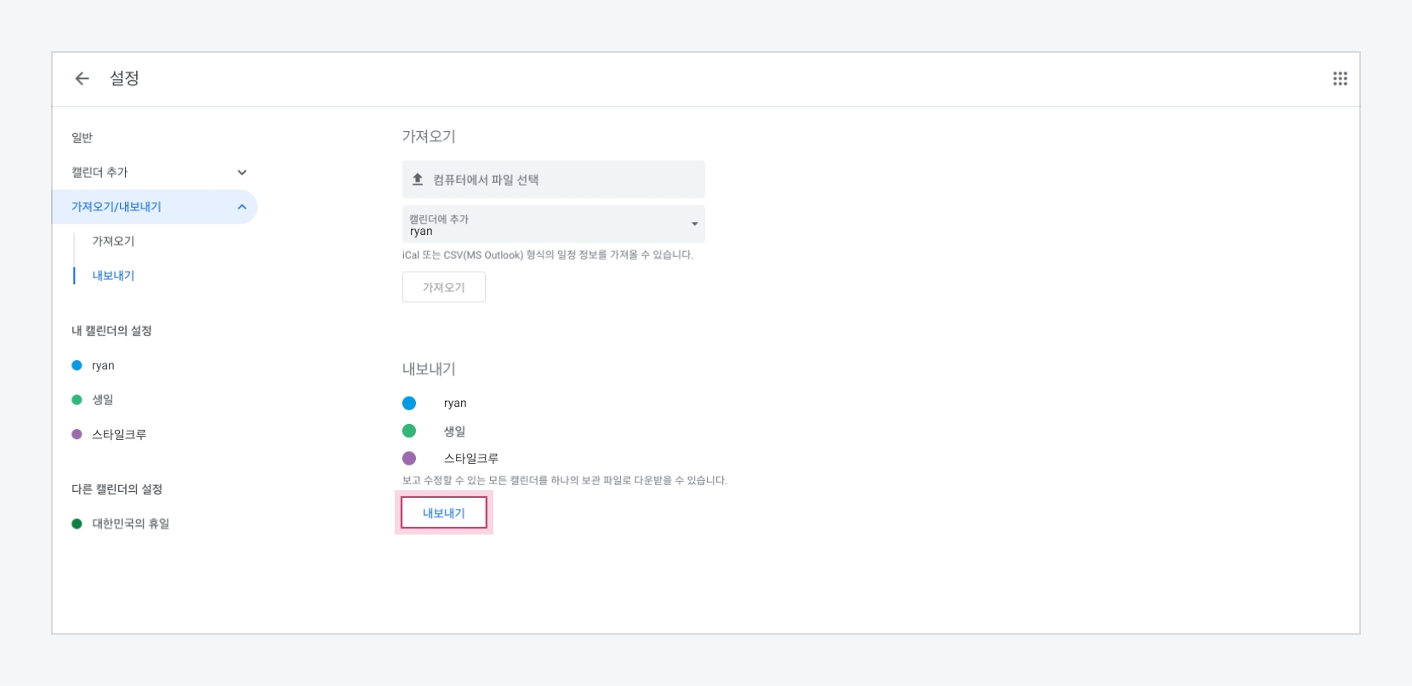1412x686 pixels.
Task: Select 내보내기 sub-item in sidebar
Action: 113,276
